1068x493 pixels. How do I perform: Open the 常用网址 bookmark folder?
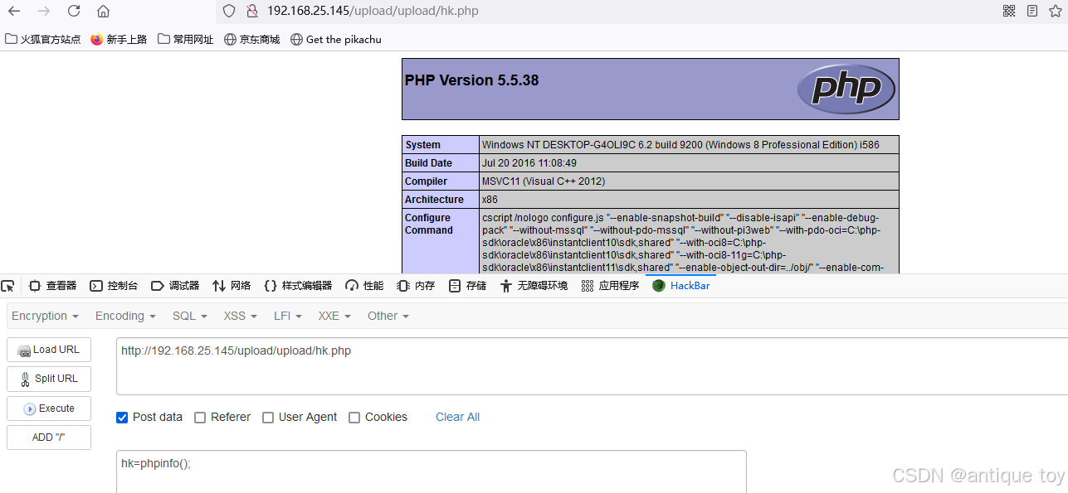[185, 39]
